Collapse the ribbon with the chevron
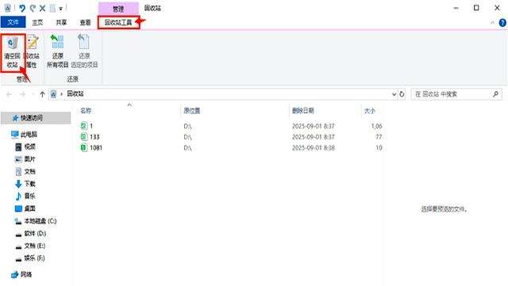 (x=492, y=23)
